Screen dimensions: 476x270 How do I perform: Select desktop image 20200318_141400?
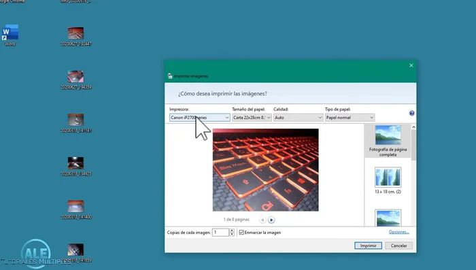(75, 209)
